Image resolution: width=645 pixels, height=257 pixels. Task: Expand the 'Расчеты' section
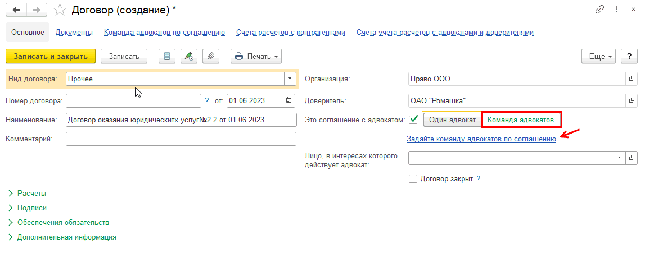31,193
